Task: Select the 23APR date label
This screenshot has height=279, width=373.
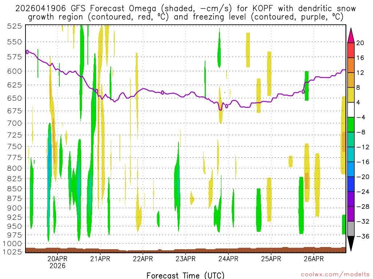Action: click(185, 259)
